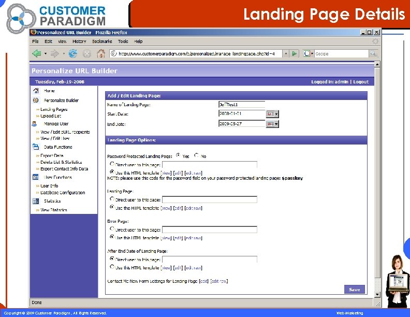
Task: Click the Name of Landing Page field
Action: point(242,104)
